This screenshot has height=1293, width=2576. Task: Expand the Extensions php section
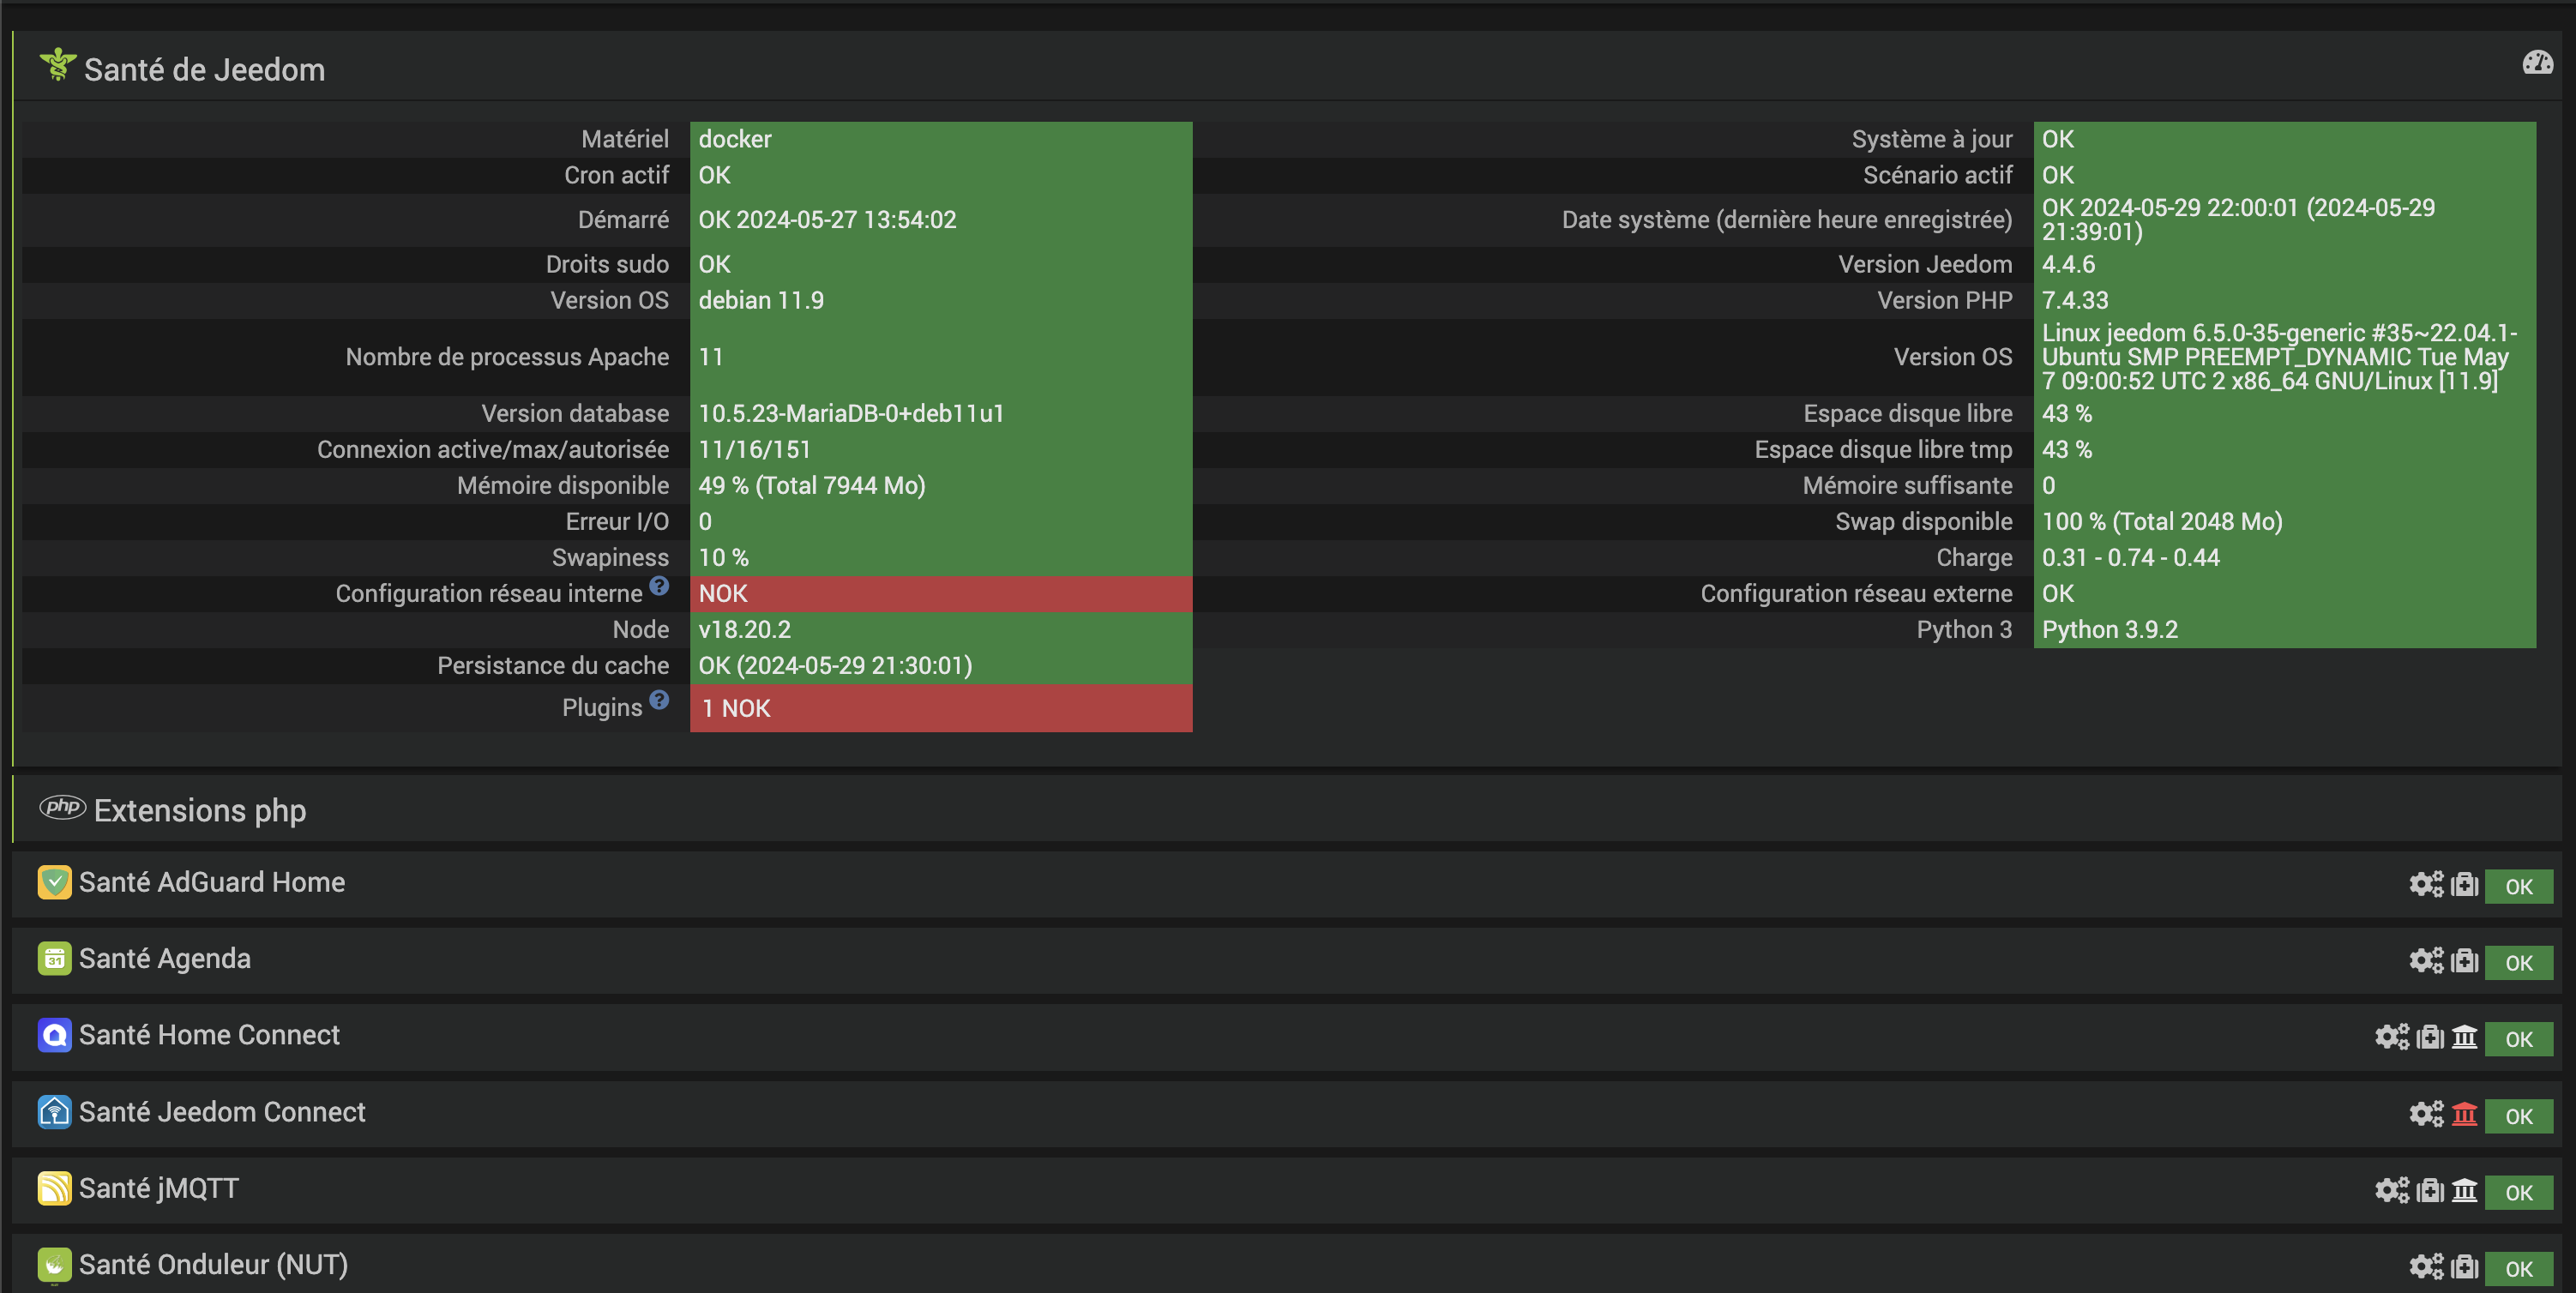coord(200,810)
